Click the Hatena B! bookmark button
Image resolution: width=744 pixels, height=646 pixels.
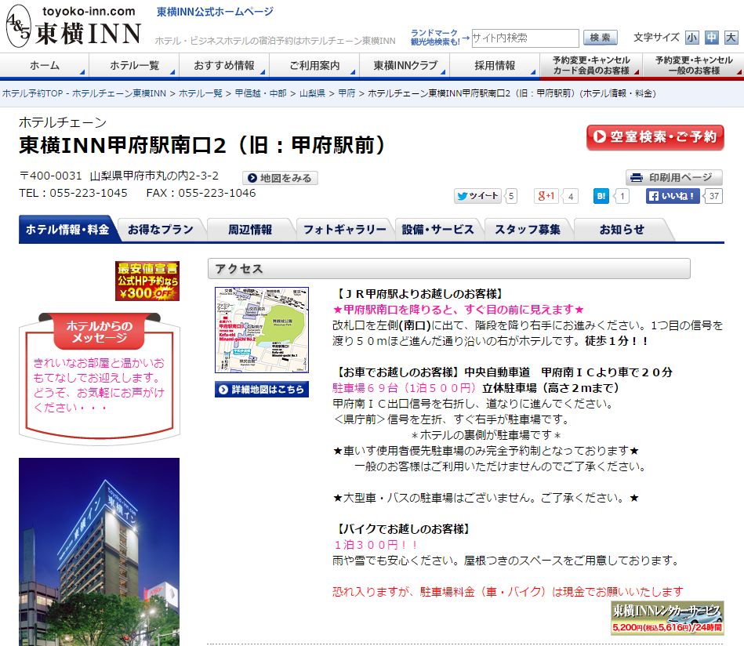(x=601, y=195)
